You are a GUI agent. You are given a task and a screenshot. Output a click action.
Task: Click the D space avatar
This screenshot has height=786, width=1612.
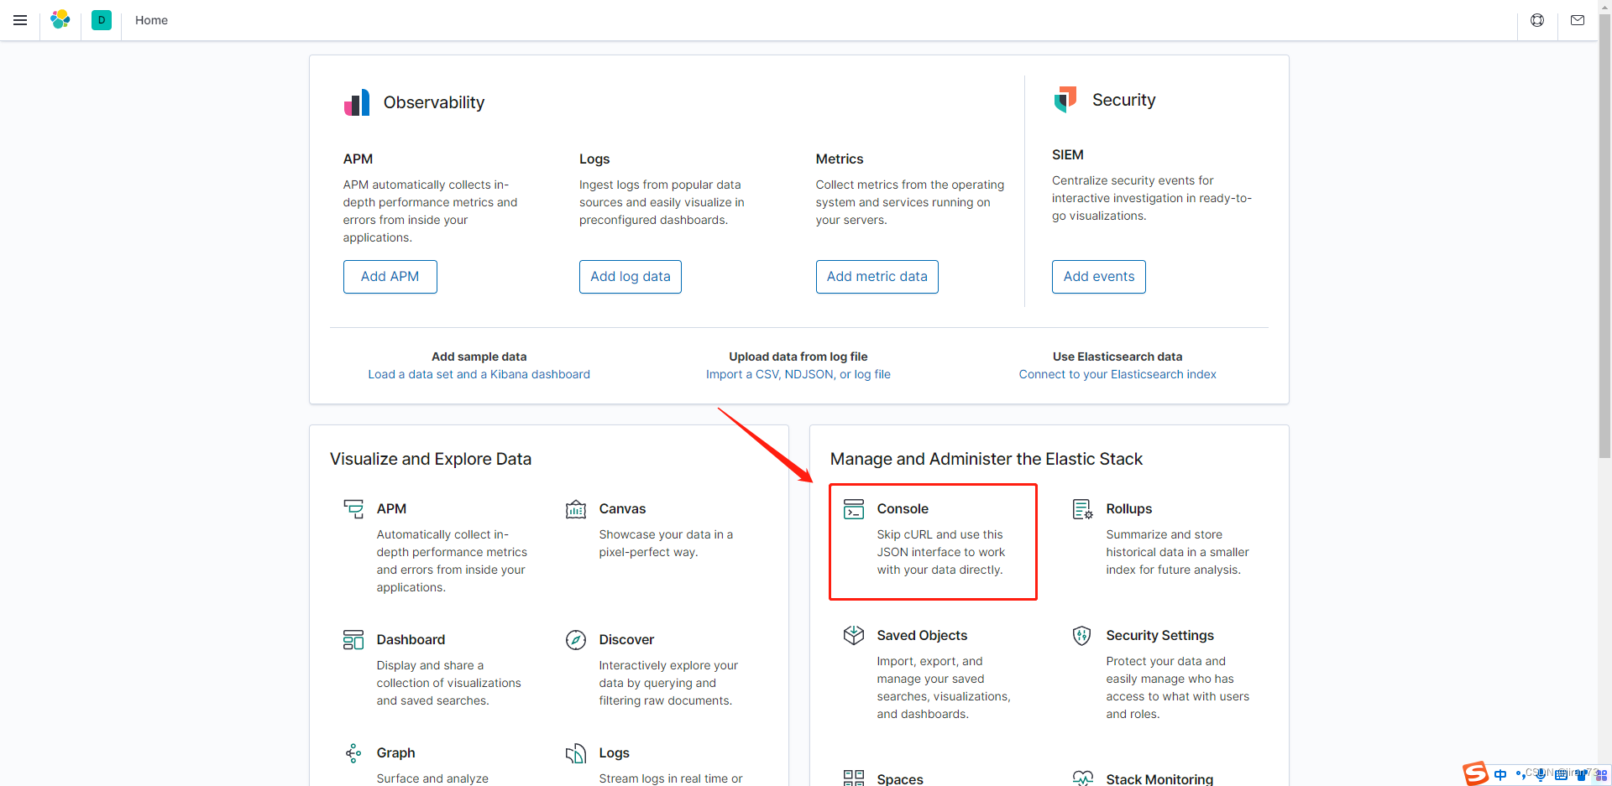(101, 19)
